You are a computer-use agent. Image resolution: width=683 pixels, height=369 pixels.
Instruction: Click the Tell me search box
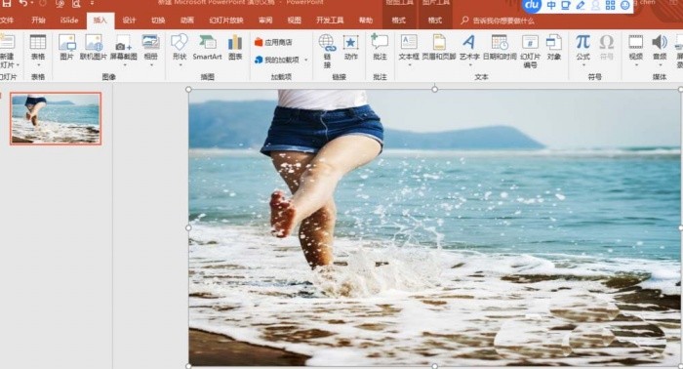(x=498, y=20)
